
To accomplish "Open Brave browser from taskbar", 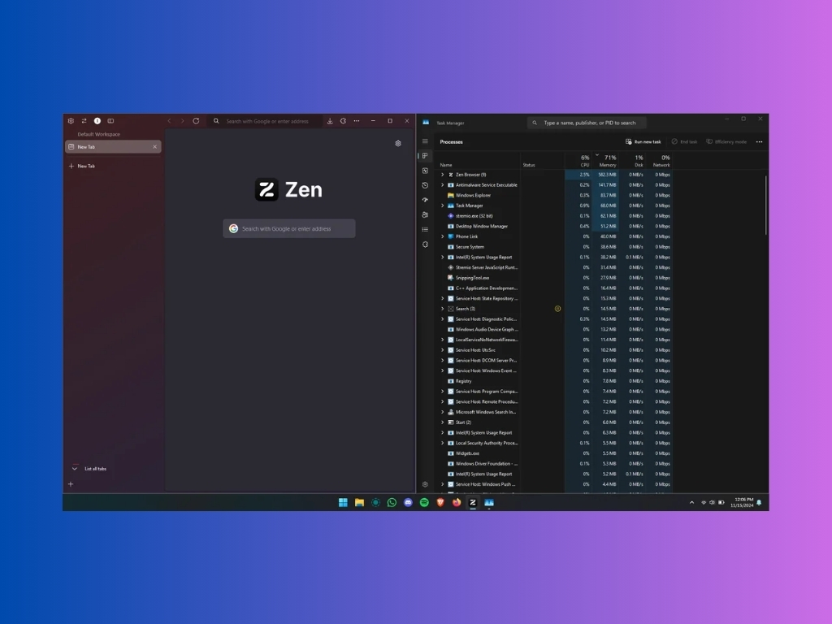I will pyautogui.click(x=440, y=502).
